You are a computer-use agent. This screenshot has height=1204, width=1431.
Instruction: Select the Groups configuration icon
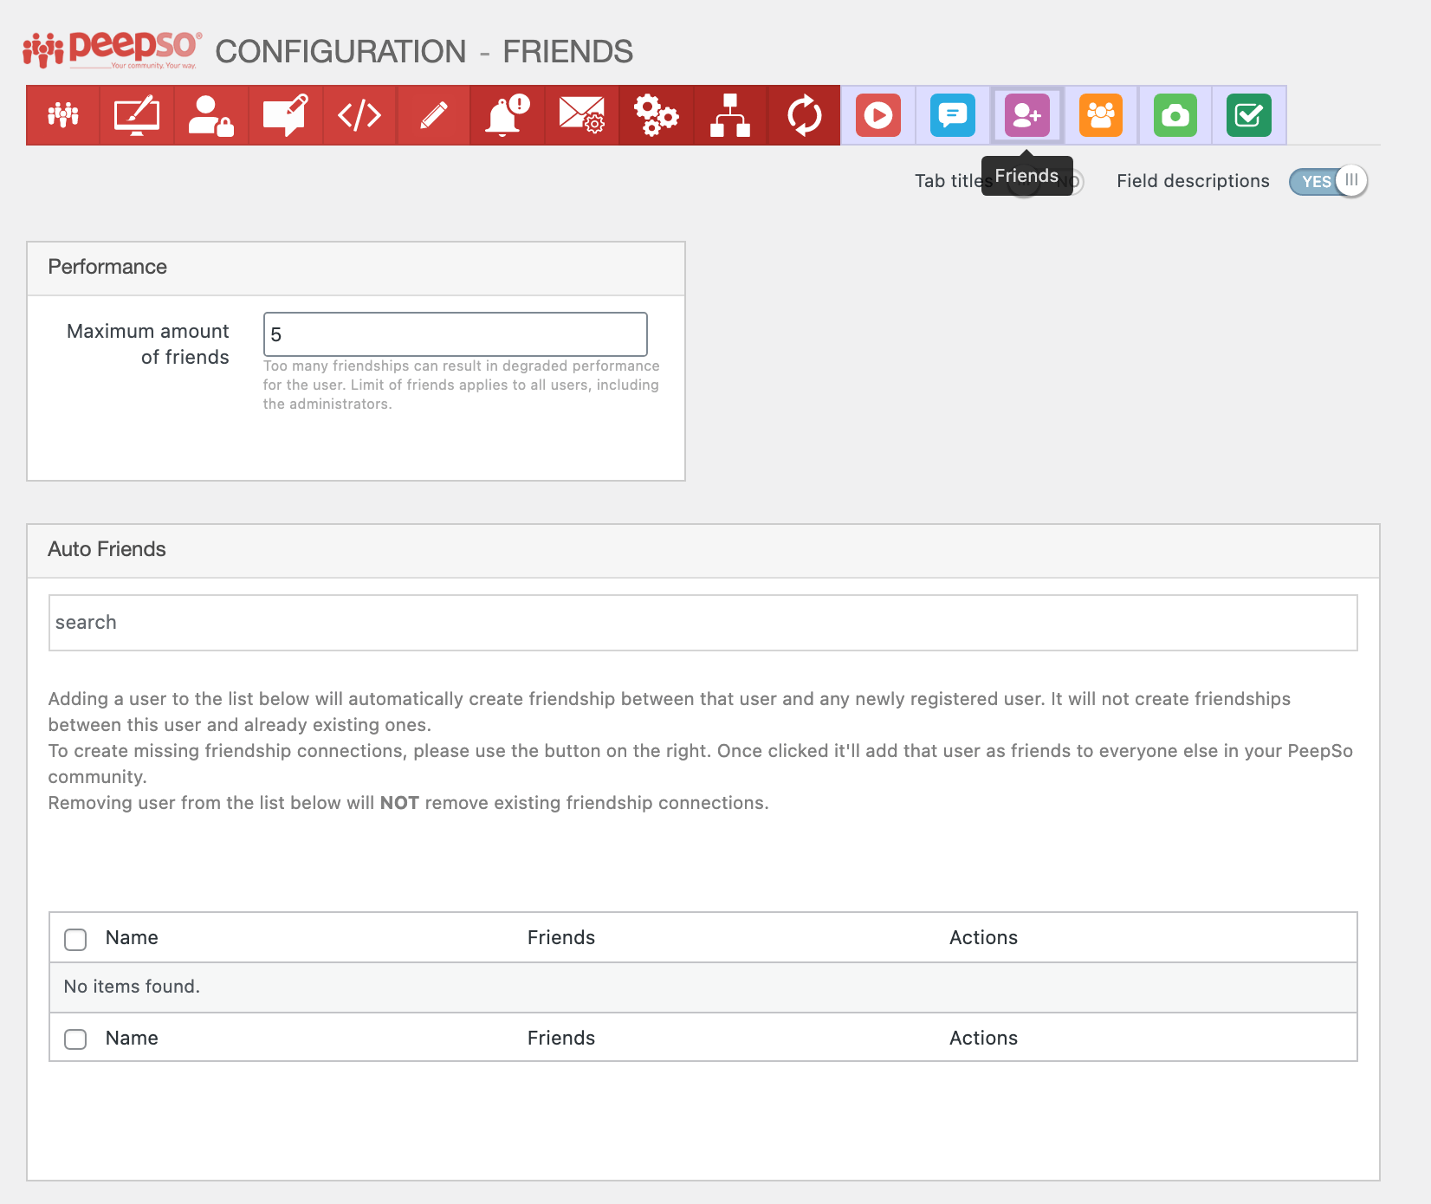pos(1100,114)
